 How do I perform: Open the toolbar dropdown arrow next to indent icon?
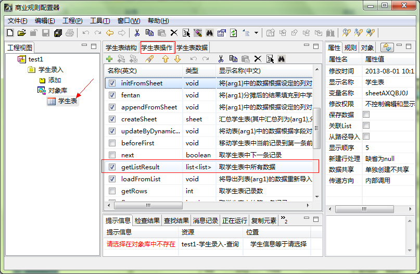[257, 33]
